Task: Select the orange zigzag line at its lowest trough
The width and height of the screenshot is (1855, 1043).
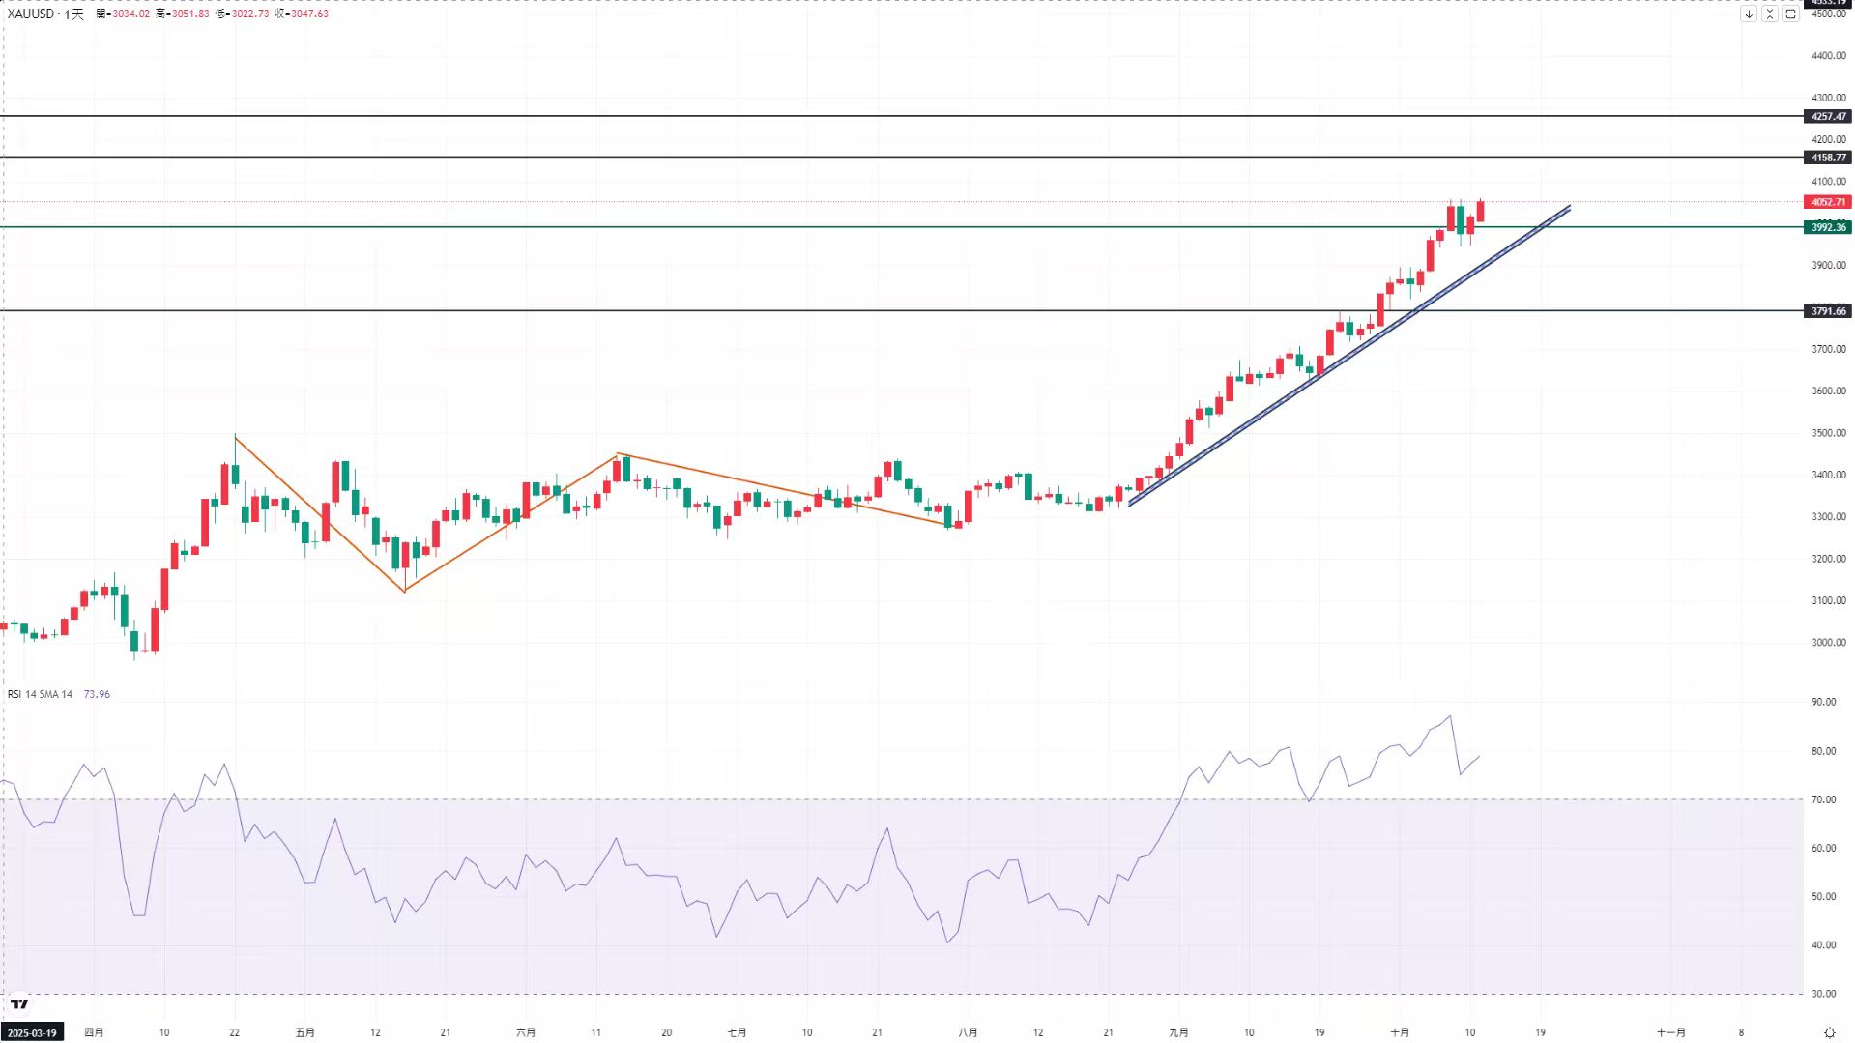Action: [404, 591]
